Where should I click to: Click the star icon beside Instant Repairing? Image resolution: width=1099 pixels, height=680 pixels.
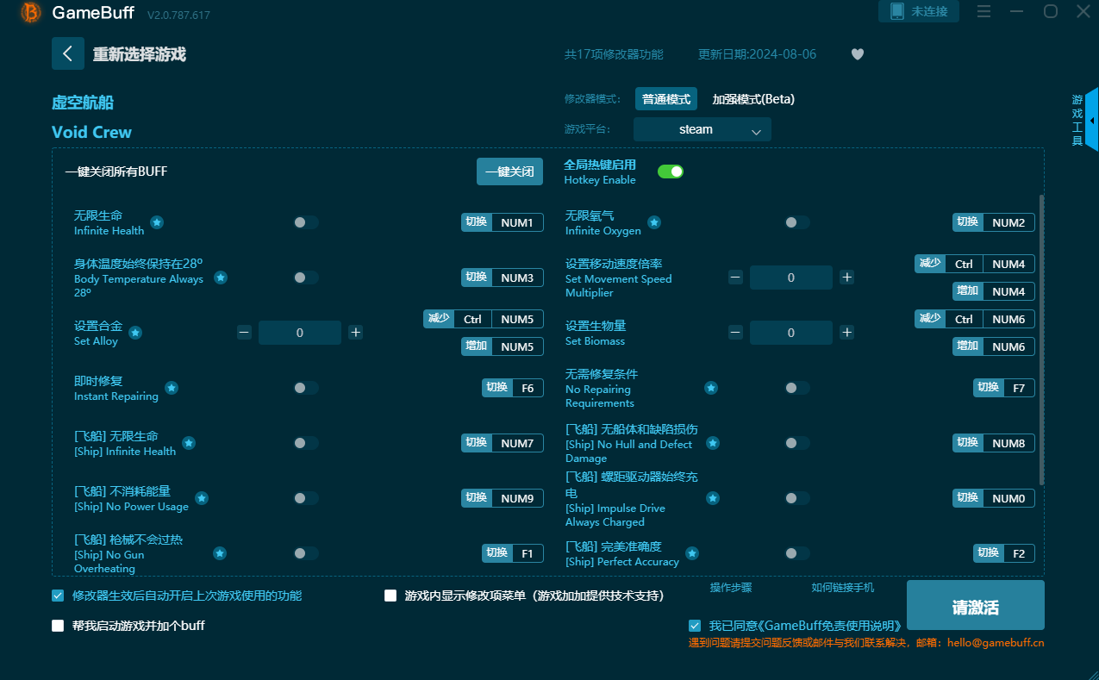tap(172, 388)
